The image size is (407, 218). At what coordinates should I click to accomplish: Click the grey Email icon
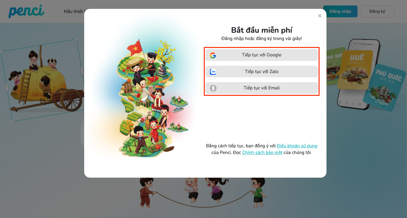pyautogui.click(x=213, y=88)
